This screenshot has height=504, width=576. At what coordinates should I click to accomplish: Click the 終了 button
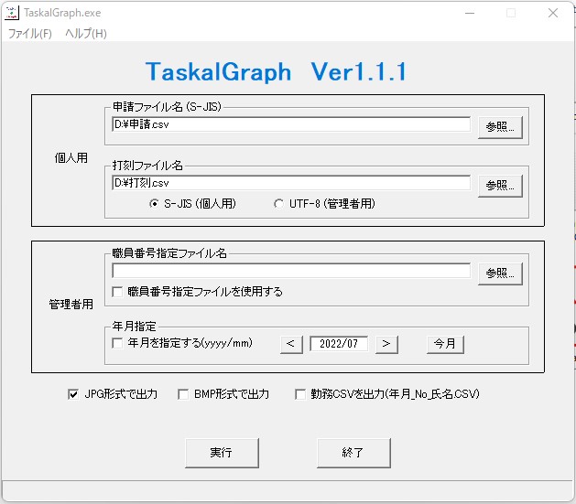[x=353, y=453]
